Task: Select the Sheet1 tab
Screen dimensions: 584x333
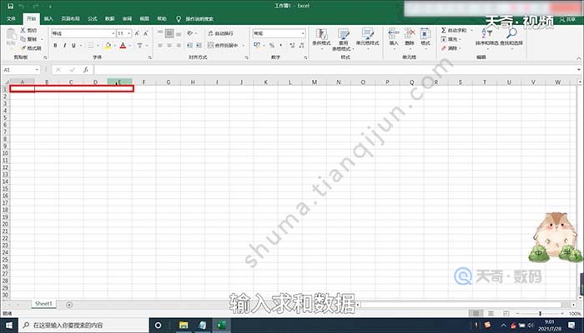Action: click(x=43, y=304)
